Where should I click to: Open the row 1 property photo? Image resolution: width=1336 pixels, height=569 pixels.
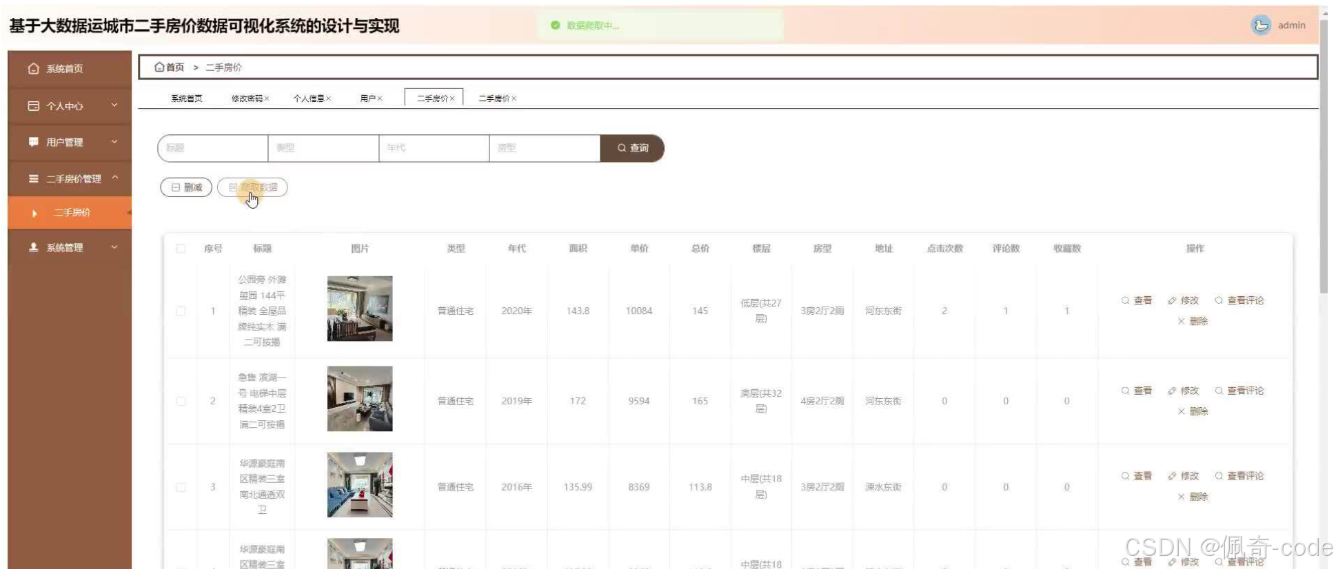coord(360,309)
